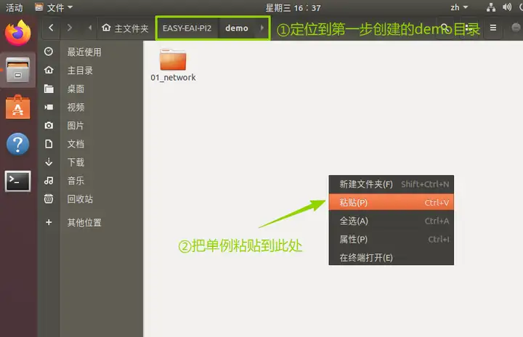Launch Terminal from the dock
The height and width of the screenshot is (337, 523).
click(17, 181)
